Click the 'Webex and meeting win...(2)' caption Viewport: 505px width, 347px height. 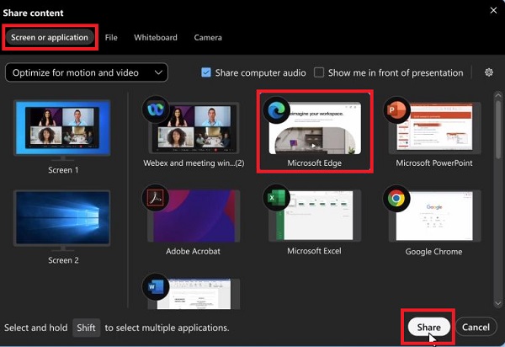(x=194, y=163)
